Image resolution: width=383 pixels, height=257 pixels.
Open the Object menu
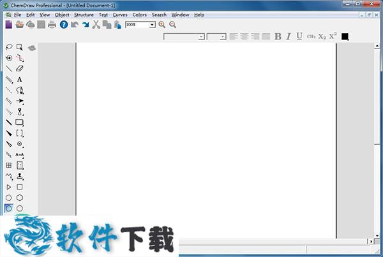pos(62,15)
